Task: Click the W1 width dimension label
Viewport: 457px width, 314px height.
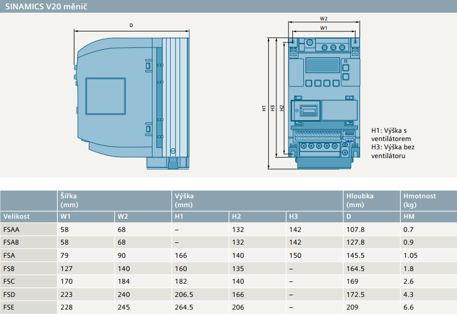Action: tap(324, 27)
